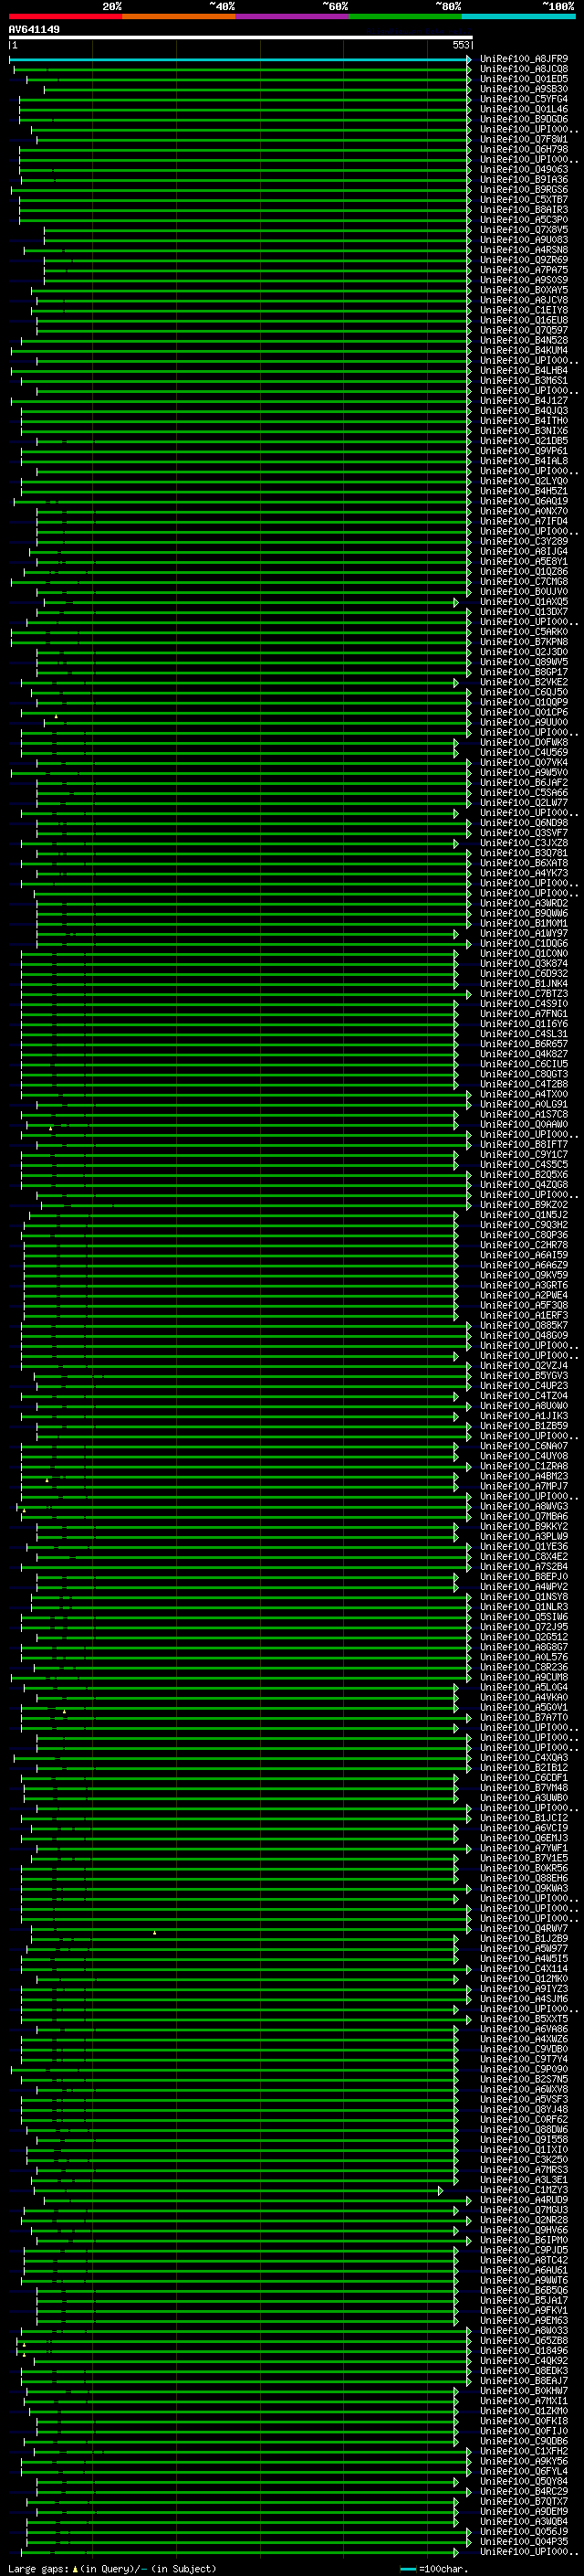This screenshot has height=2576, width=584.
Task: Select the hit UniRef100_A7PA75
Action: [523, 270]
